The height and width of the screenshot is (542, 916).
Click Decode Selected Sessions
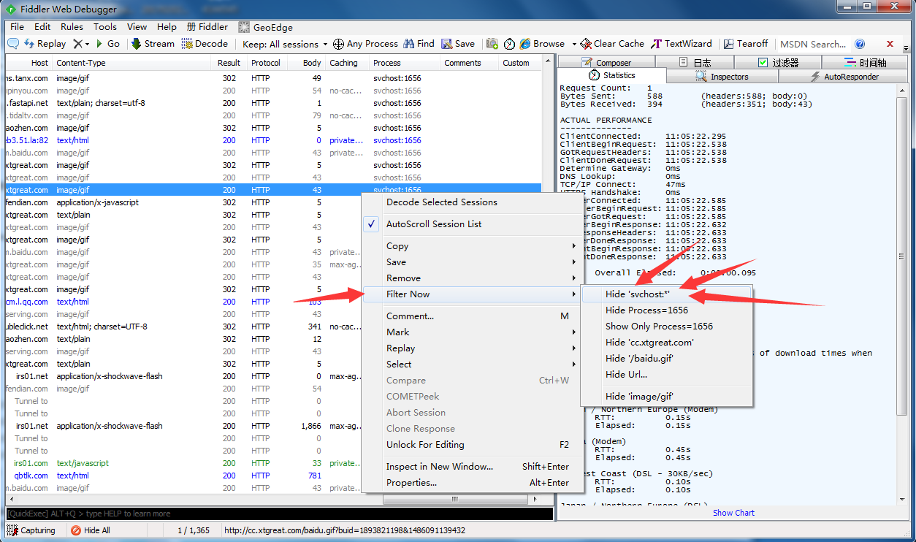tap(472, 202)
